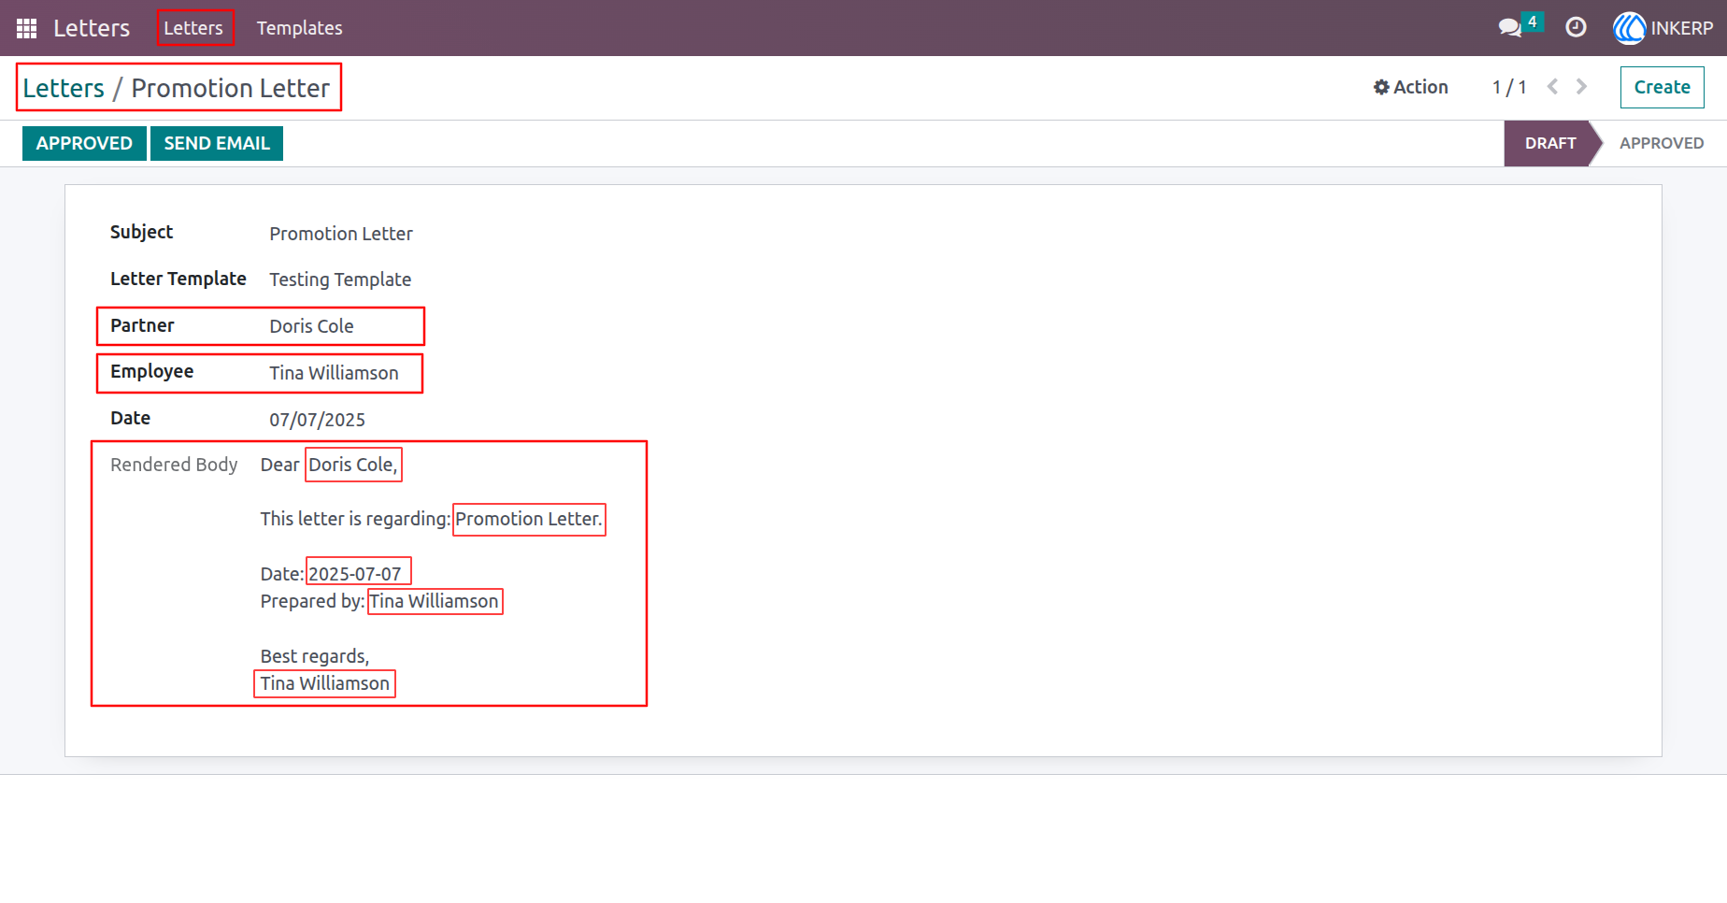Click the Subject field label
Screen dimensions: 1727x903
[x=141, y=232]
